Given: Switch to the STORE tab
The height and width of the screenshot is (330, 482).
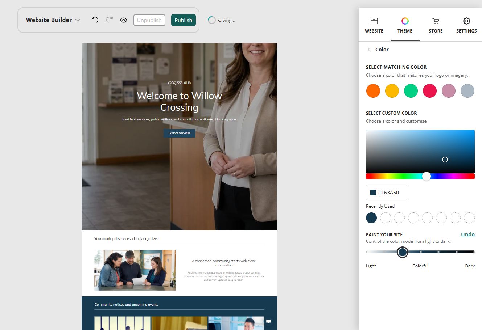Looking at the screenshot, I should pyautogui.click(x=436, y=25).
